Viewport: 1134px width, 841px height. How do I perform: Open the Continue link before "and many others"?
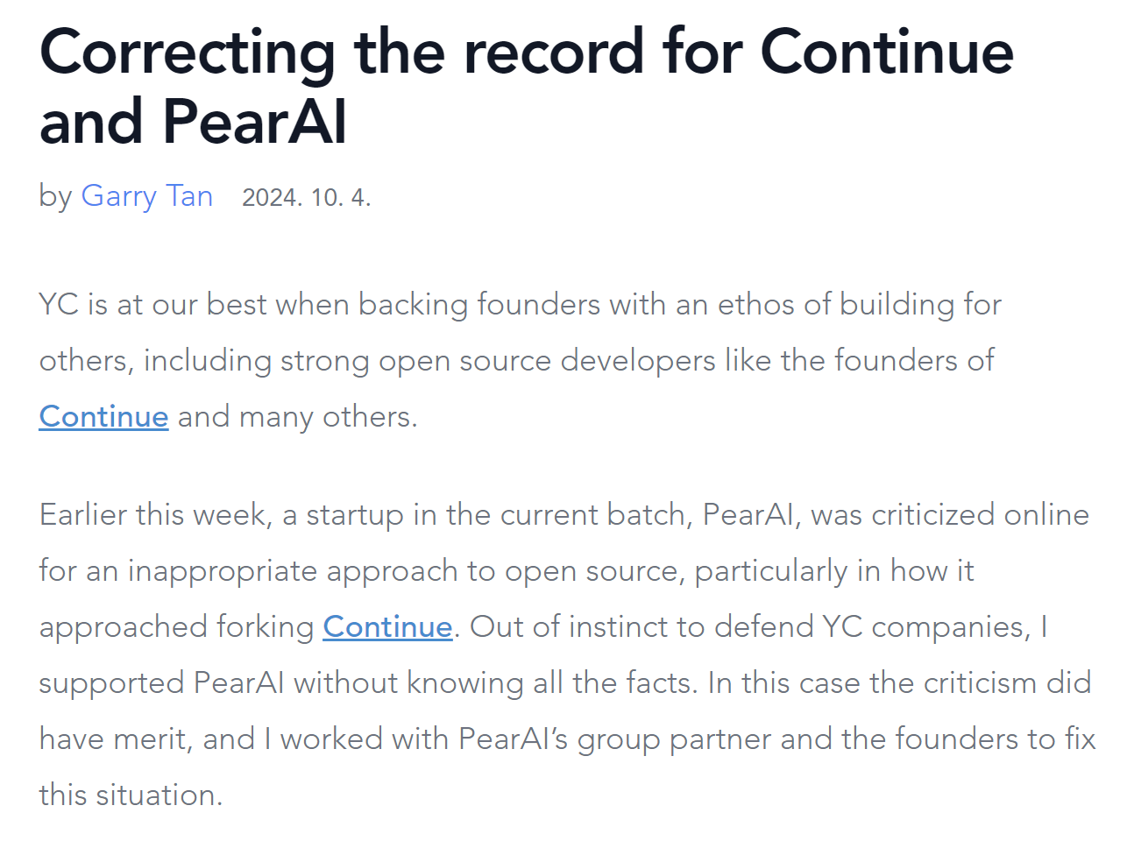103,416
